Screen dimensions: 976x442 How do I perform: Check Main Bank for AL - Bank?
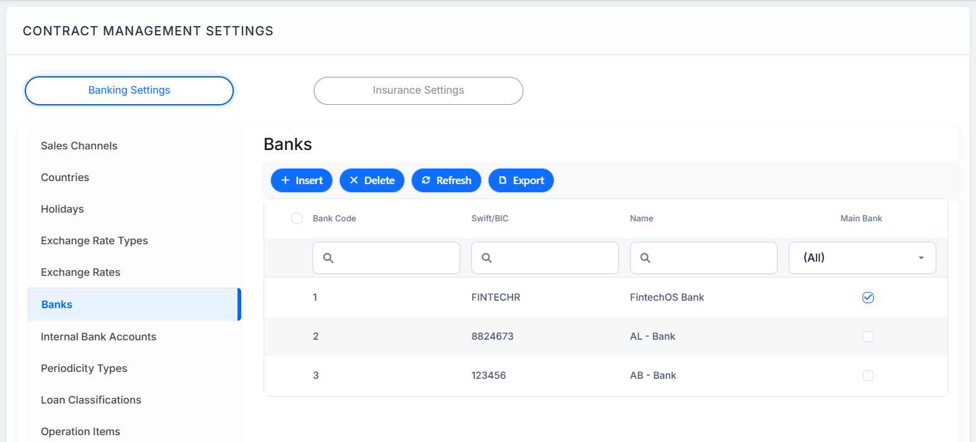pos(868,337)
